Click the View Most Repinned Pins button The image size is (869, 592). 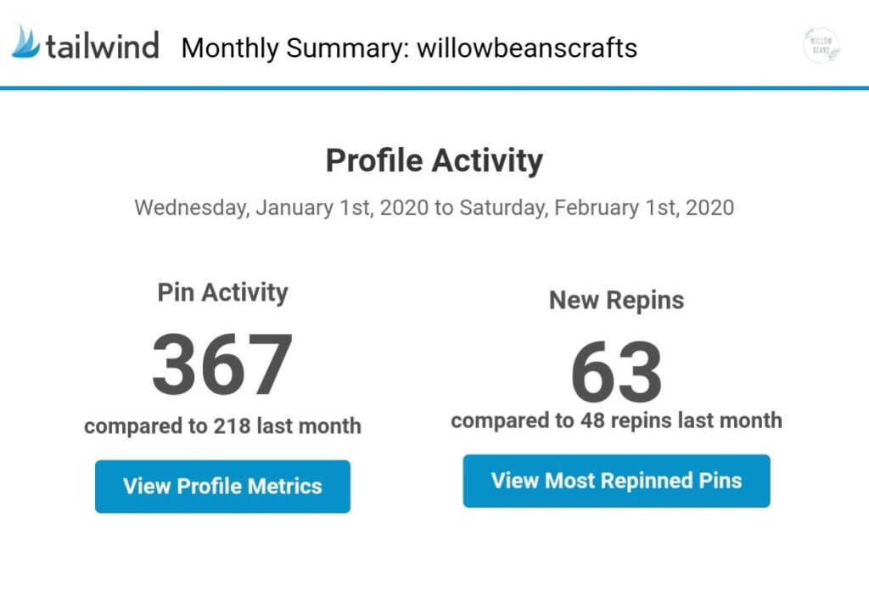coord(616,481)
